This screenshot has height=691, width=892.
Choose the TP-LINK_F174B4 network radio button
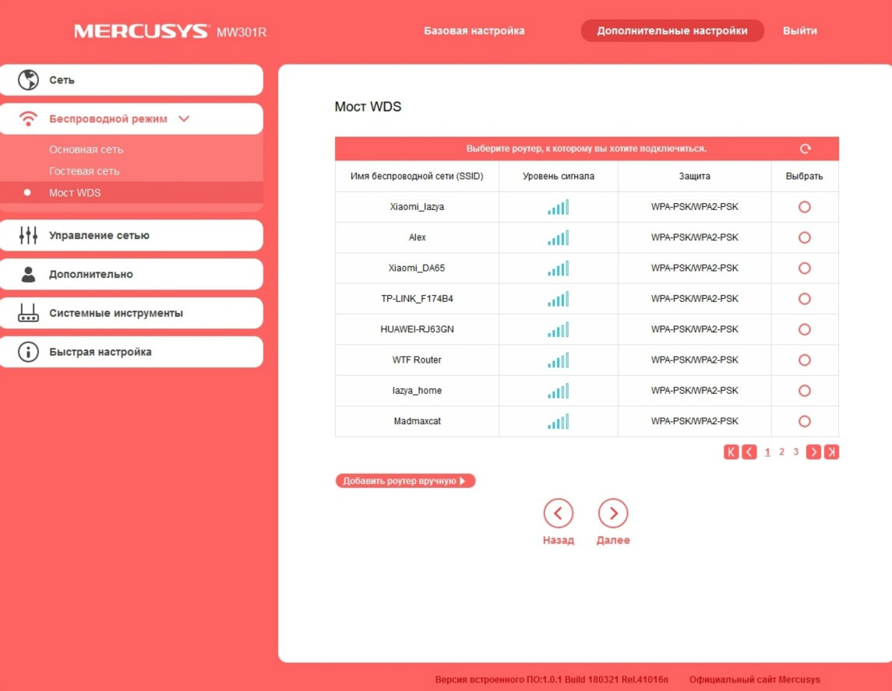pos(805,299)
